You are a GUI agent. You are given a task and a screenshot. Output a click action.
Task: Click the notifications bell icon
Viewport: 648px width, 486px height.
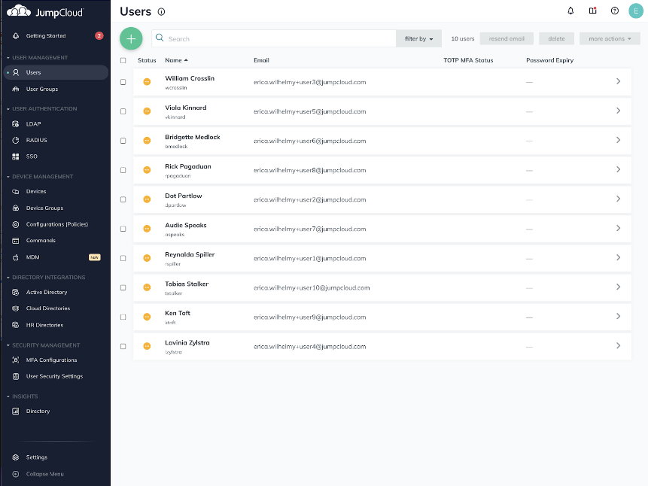coord(570,11)
